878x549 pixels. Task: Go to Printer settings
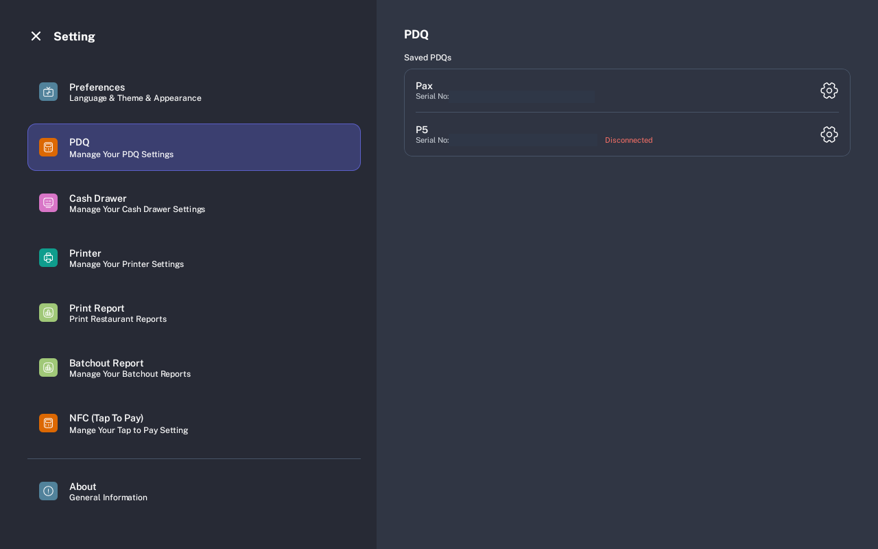tap(194, 258)
